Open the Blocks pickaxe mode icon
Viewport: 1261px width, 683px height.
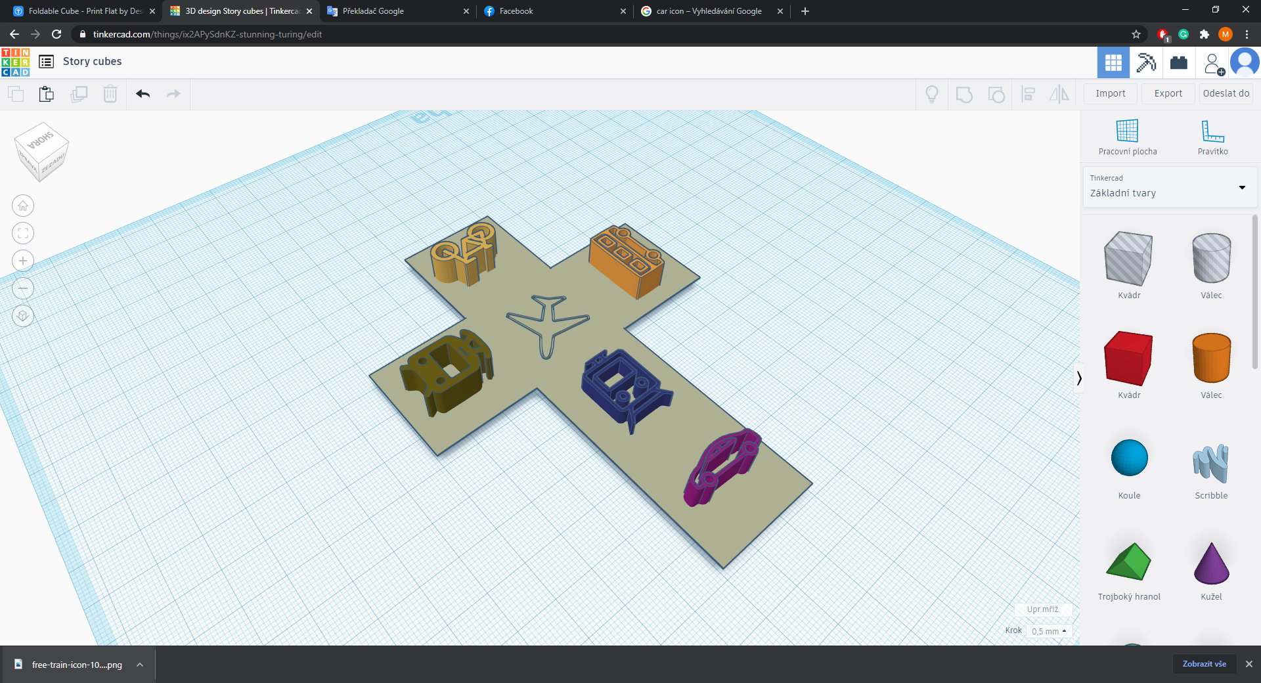[x=1146, y=62]
